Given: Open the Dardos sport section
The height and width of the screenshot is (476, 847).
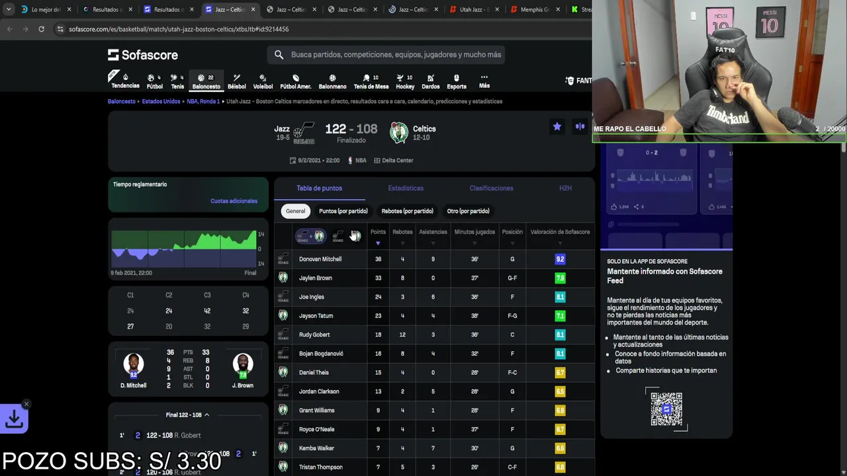Looking at the screenshot, I should point(430,81).
